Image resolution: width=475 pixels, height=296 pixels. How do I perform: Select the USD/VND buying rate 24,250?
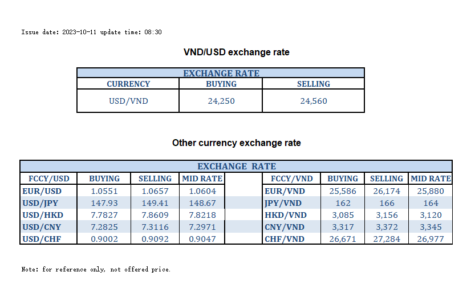(x=221, y=102)
